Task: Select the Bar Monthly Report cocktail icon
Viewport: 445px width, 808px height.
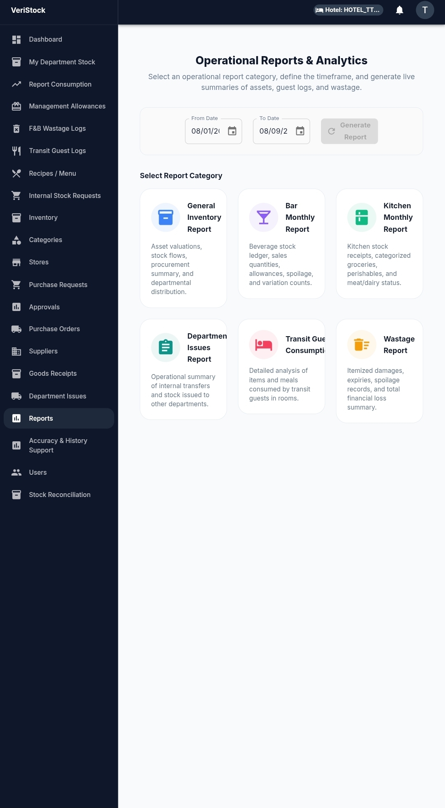Action: (264, 217)
